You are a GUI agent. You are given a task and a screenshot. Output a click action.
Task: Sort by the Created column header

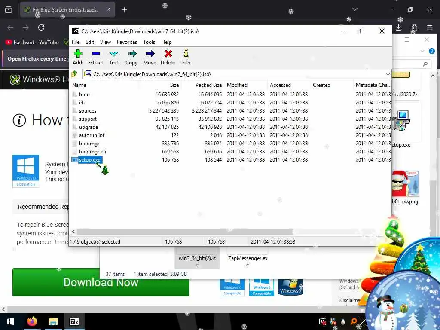coord(331,85)
